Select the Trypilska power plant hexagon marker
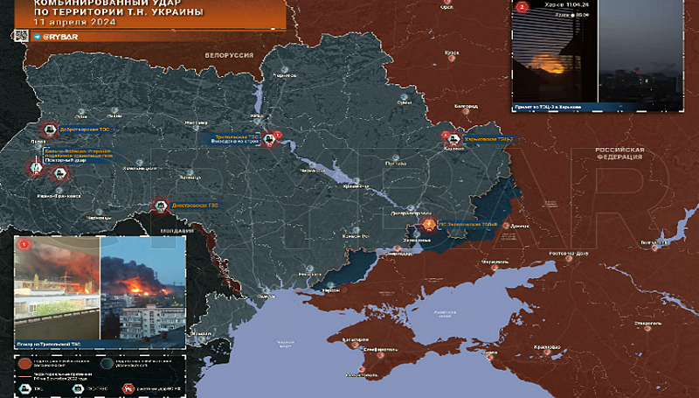The width and height of the screenshot is (699, 398). [269, 139]
